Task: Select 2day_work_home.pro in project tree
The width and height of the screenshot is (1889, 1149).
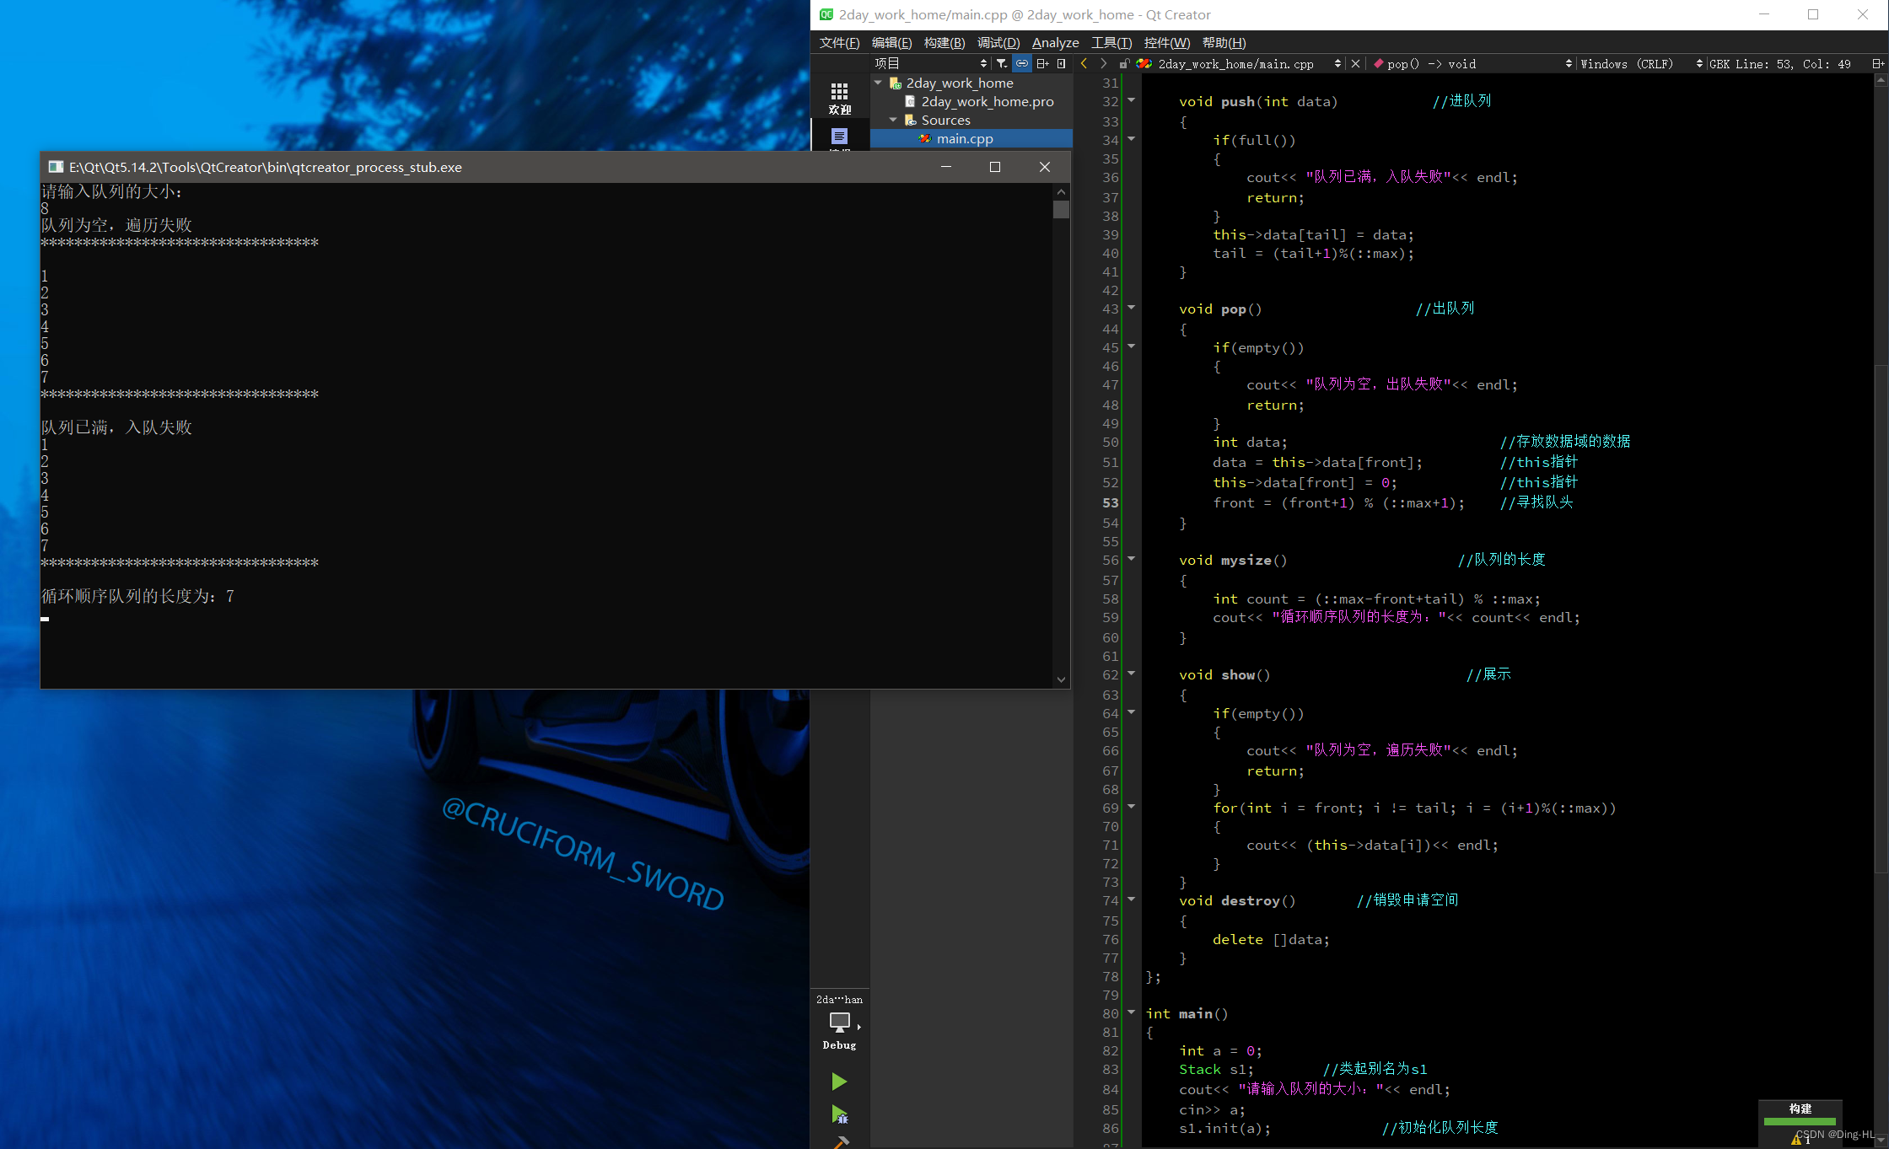Action: click(987, 101)
